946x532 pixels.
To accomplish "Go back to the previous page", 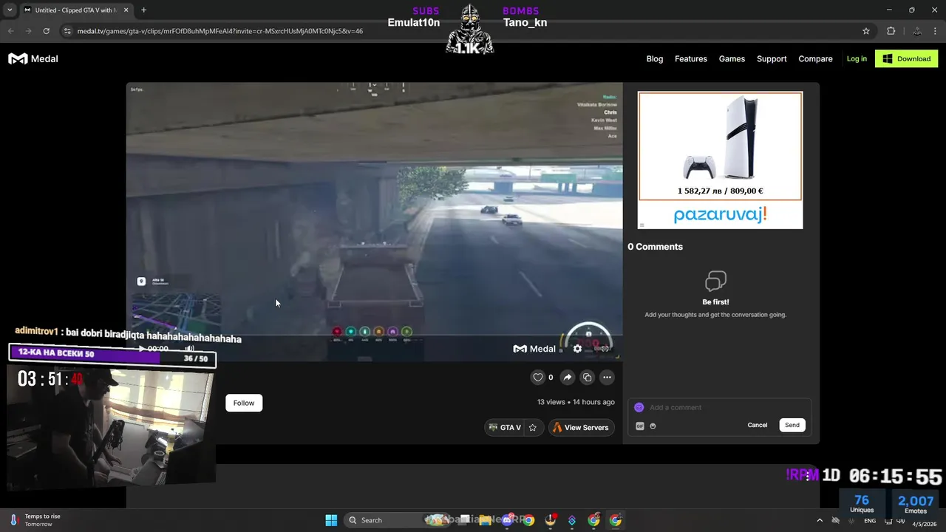I will tap(10, 31).
